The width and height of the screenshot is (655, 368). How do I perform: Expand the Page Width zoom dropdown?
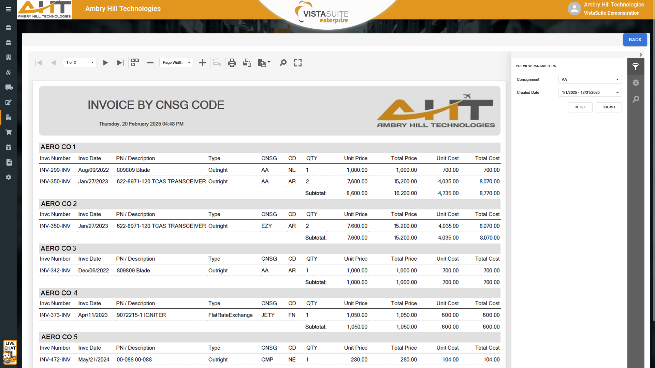189,63
